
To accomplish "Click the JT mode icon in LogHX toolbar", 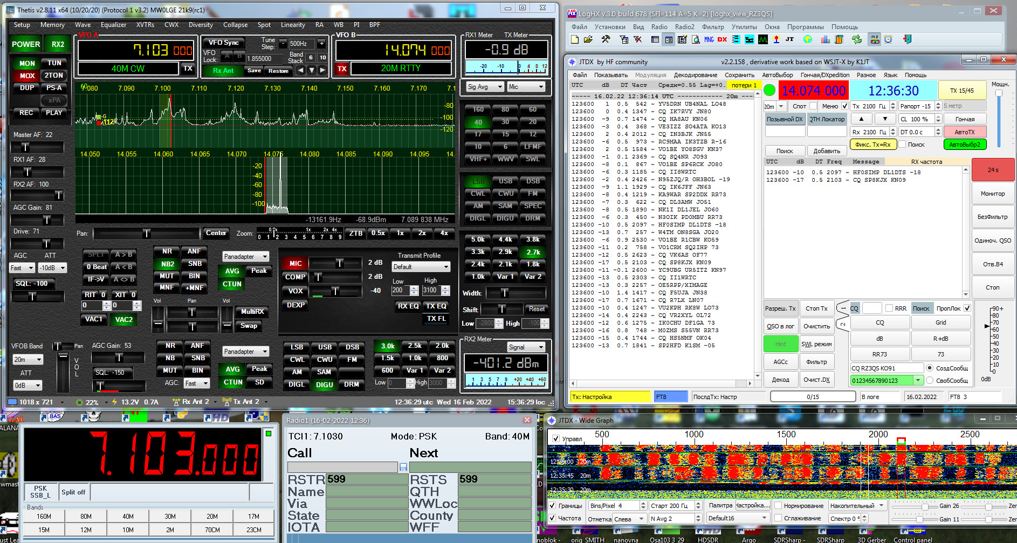I will (x=789, y=39).
